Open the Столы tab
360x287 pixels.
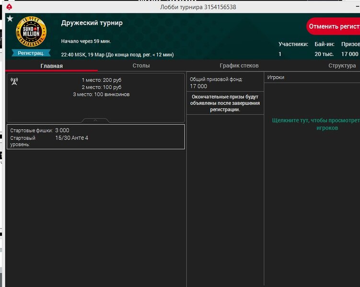(x=141, y=66)
